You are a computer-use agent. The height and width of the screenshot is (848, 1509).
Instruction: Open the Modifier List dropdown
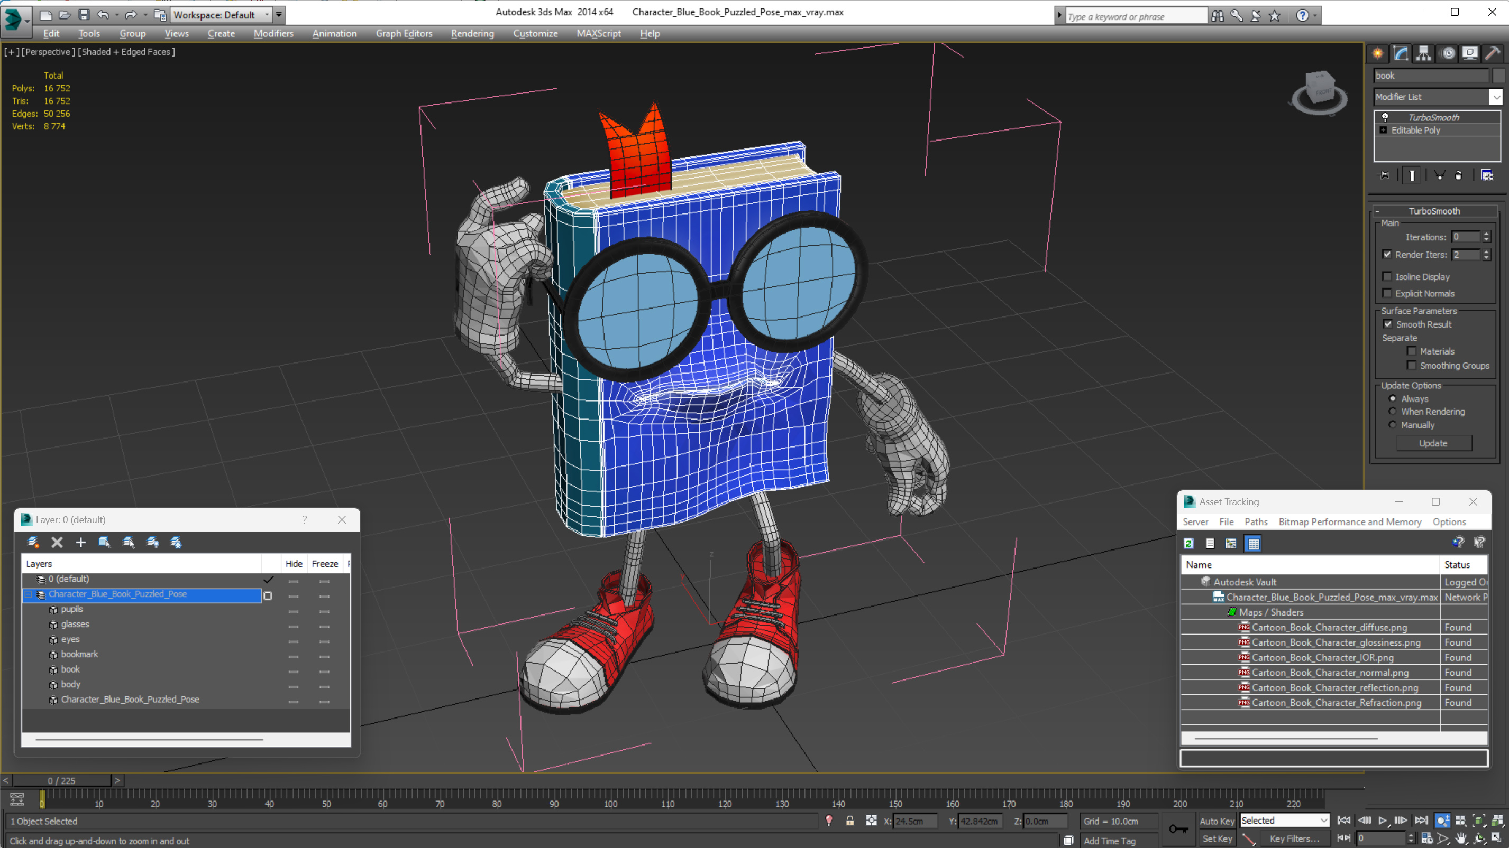click(1496, 97)
